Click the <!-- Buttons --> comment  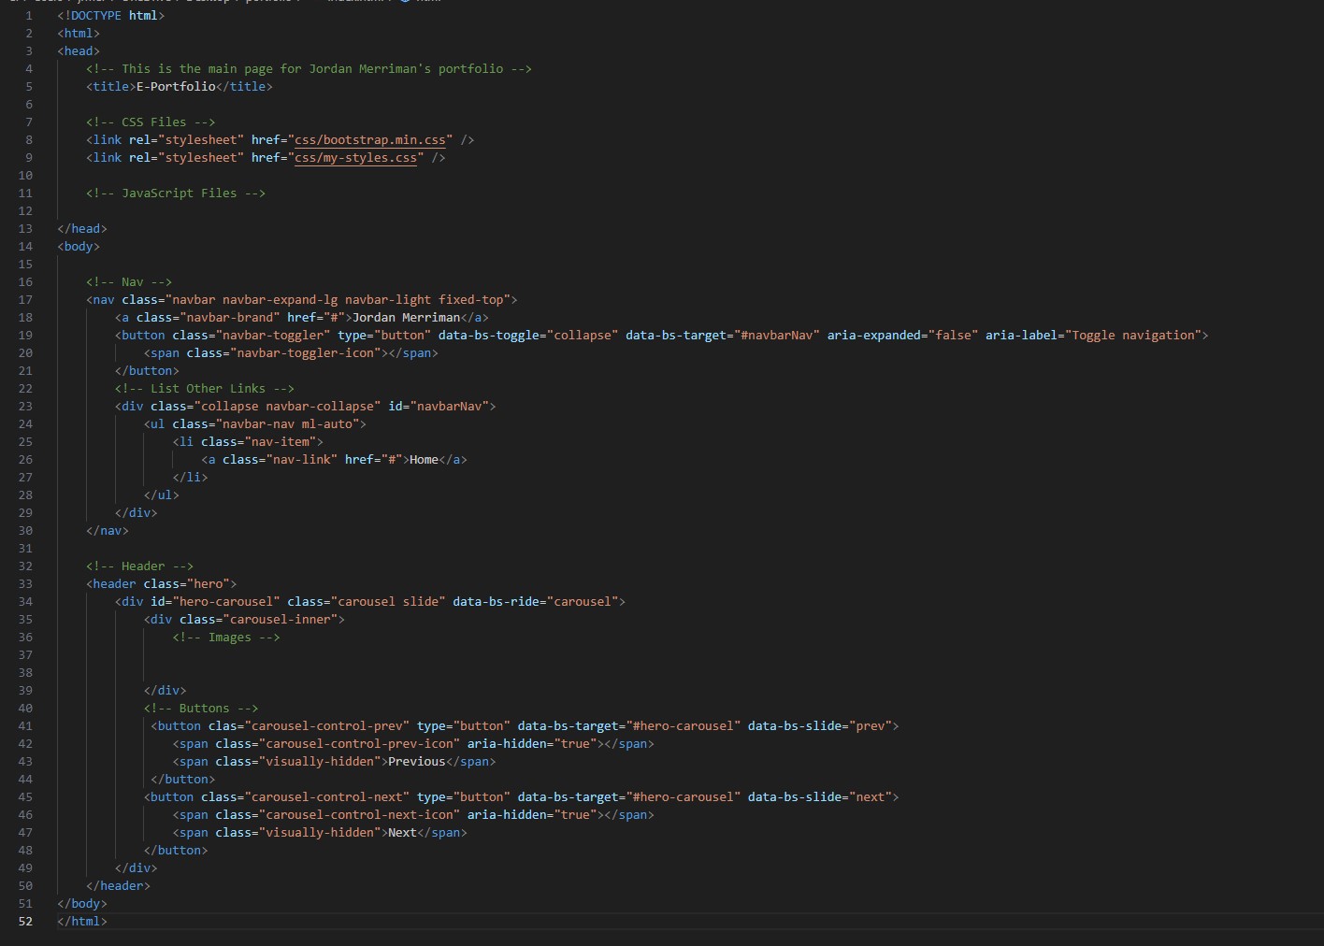click(201, 709)
